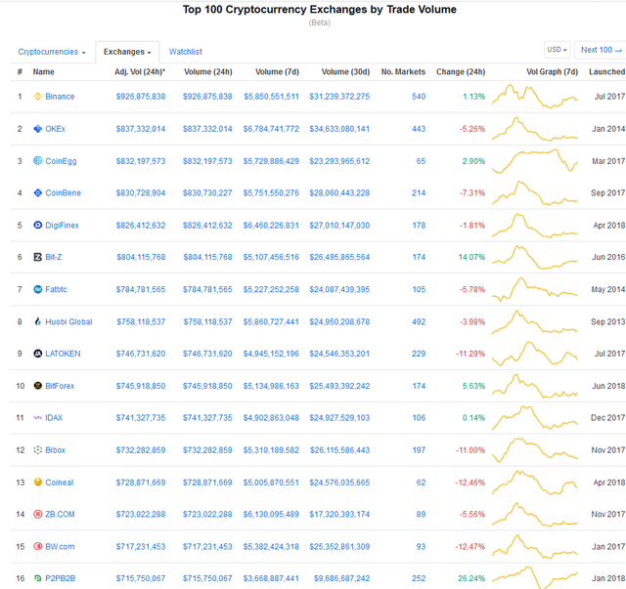Click P2PB2B 24h change 26.24%
626x589 pixels.
pyautogui.click(x=471, y=578)
